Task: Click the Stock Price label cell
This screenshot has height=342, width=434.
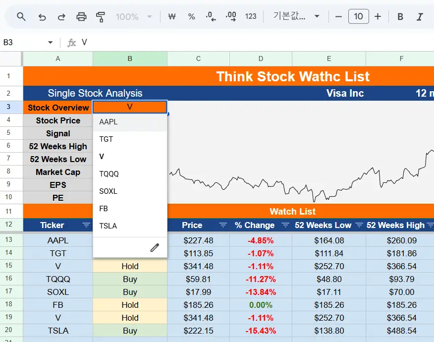Action: 58,120
